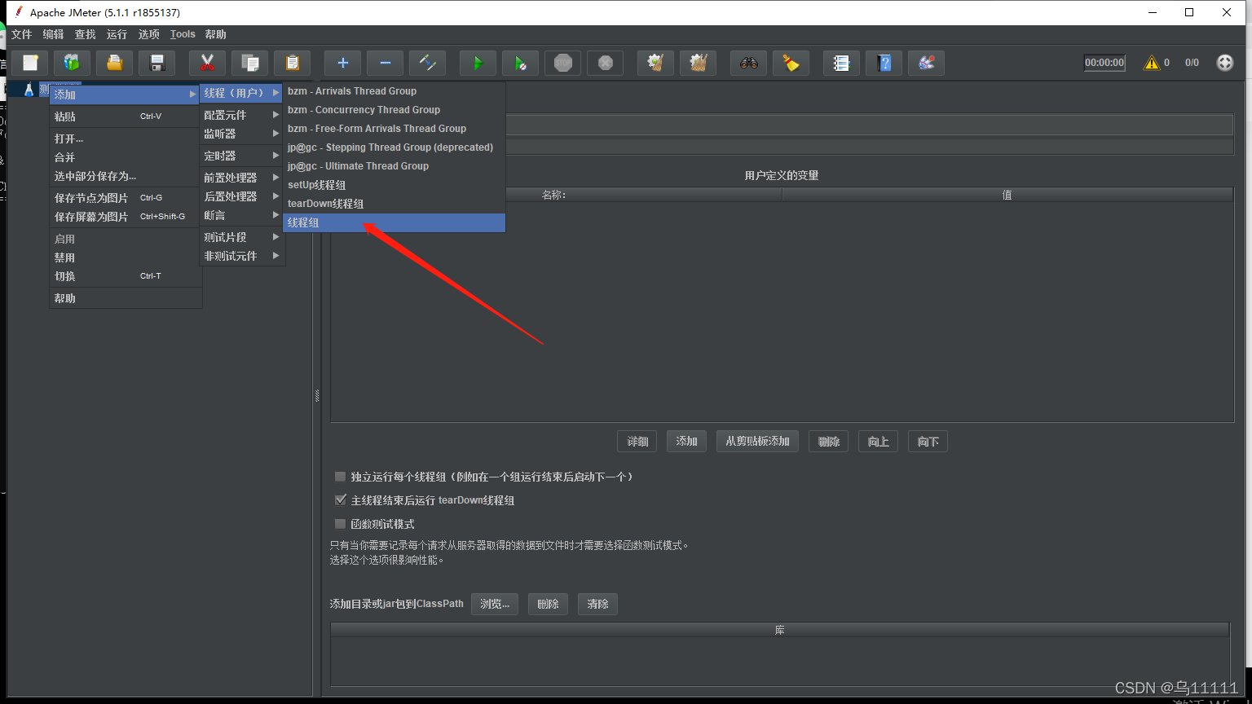
Task: Expand the 配置元件 submenu
Action: click(241, 115)
